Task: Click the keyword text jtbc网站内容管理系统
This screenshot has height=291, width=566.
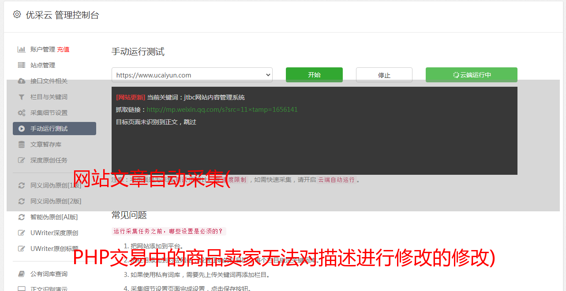Action: tap(214, 97)
